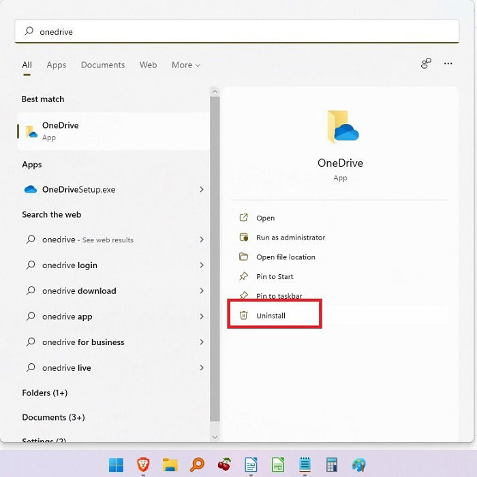Expand the onedrive live suggestion arrow
This screenshot has width=477, height=477.
coord(202,367)
